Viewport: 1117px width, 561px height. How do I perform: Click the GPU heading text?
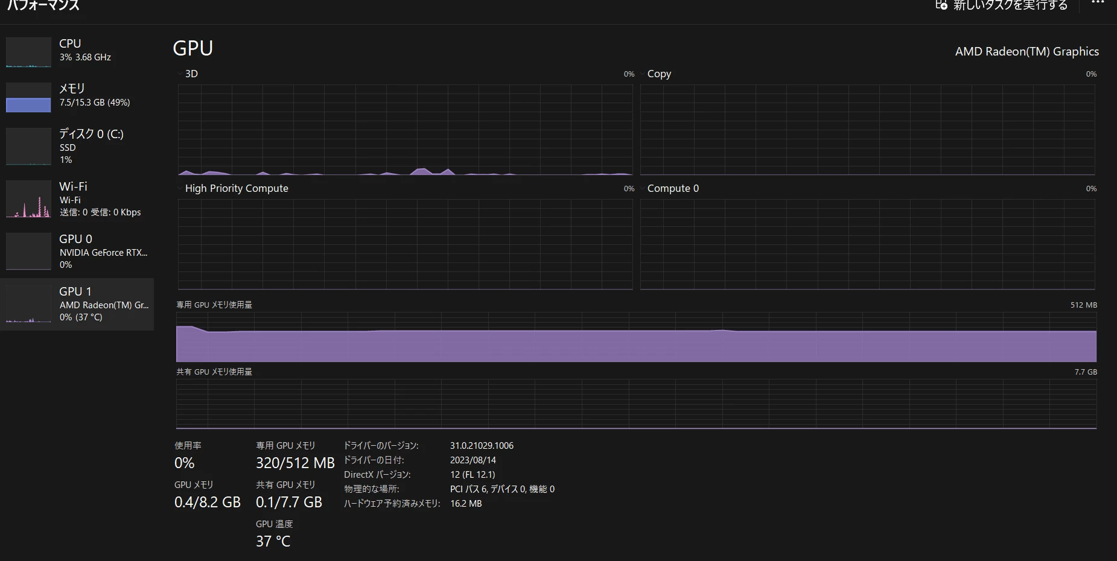pos(193,48)
